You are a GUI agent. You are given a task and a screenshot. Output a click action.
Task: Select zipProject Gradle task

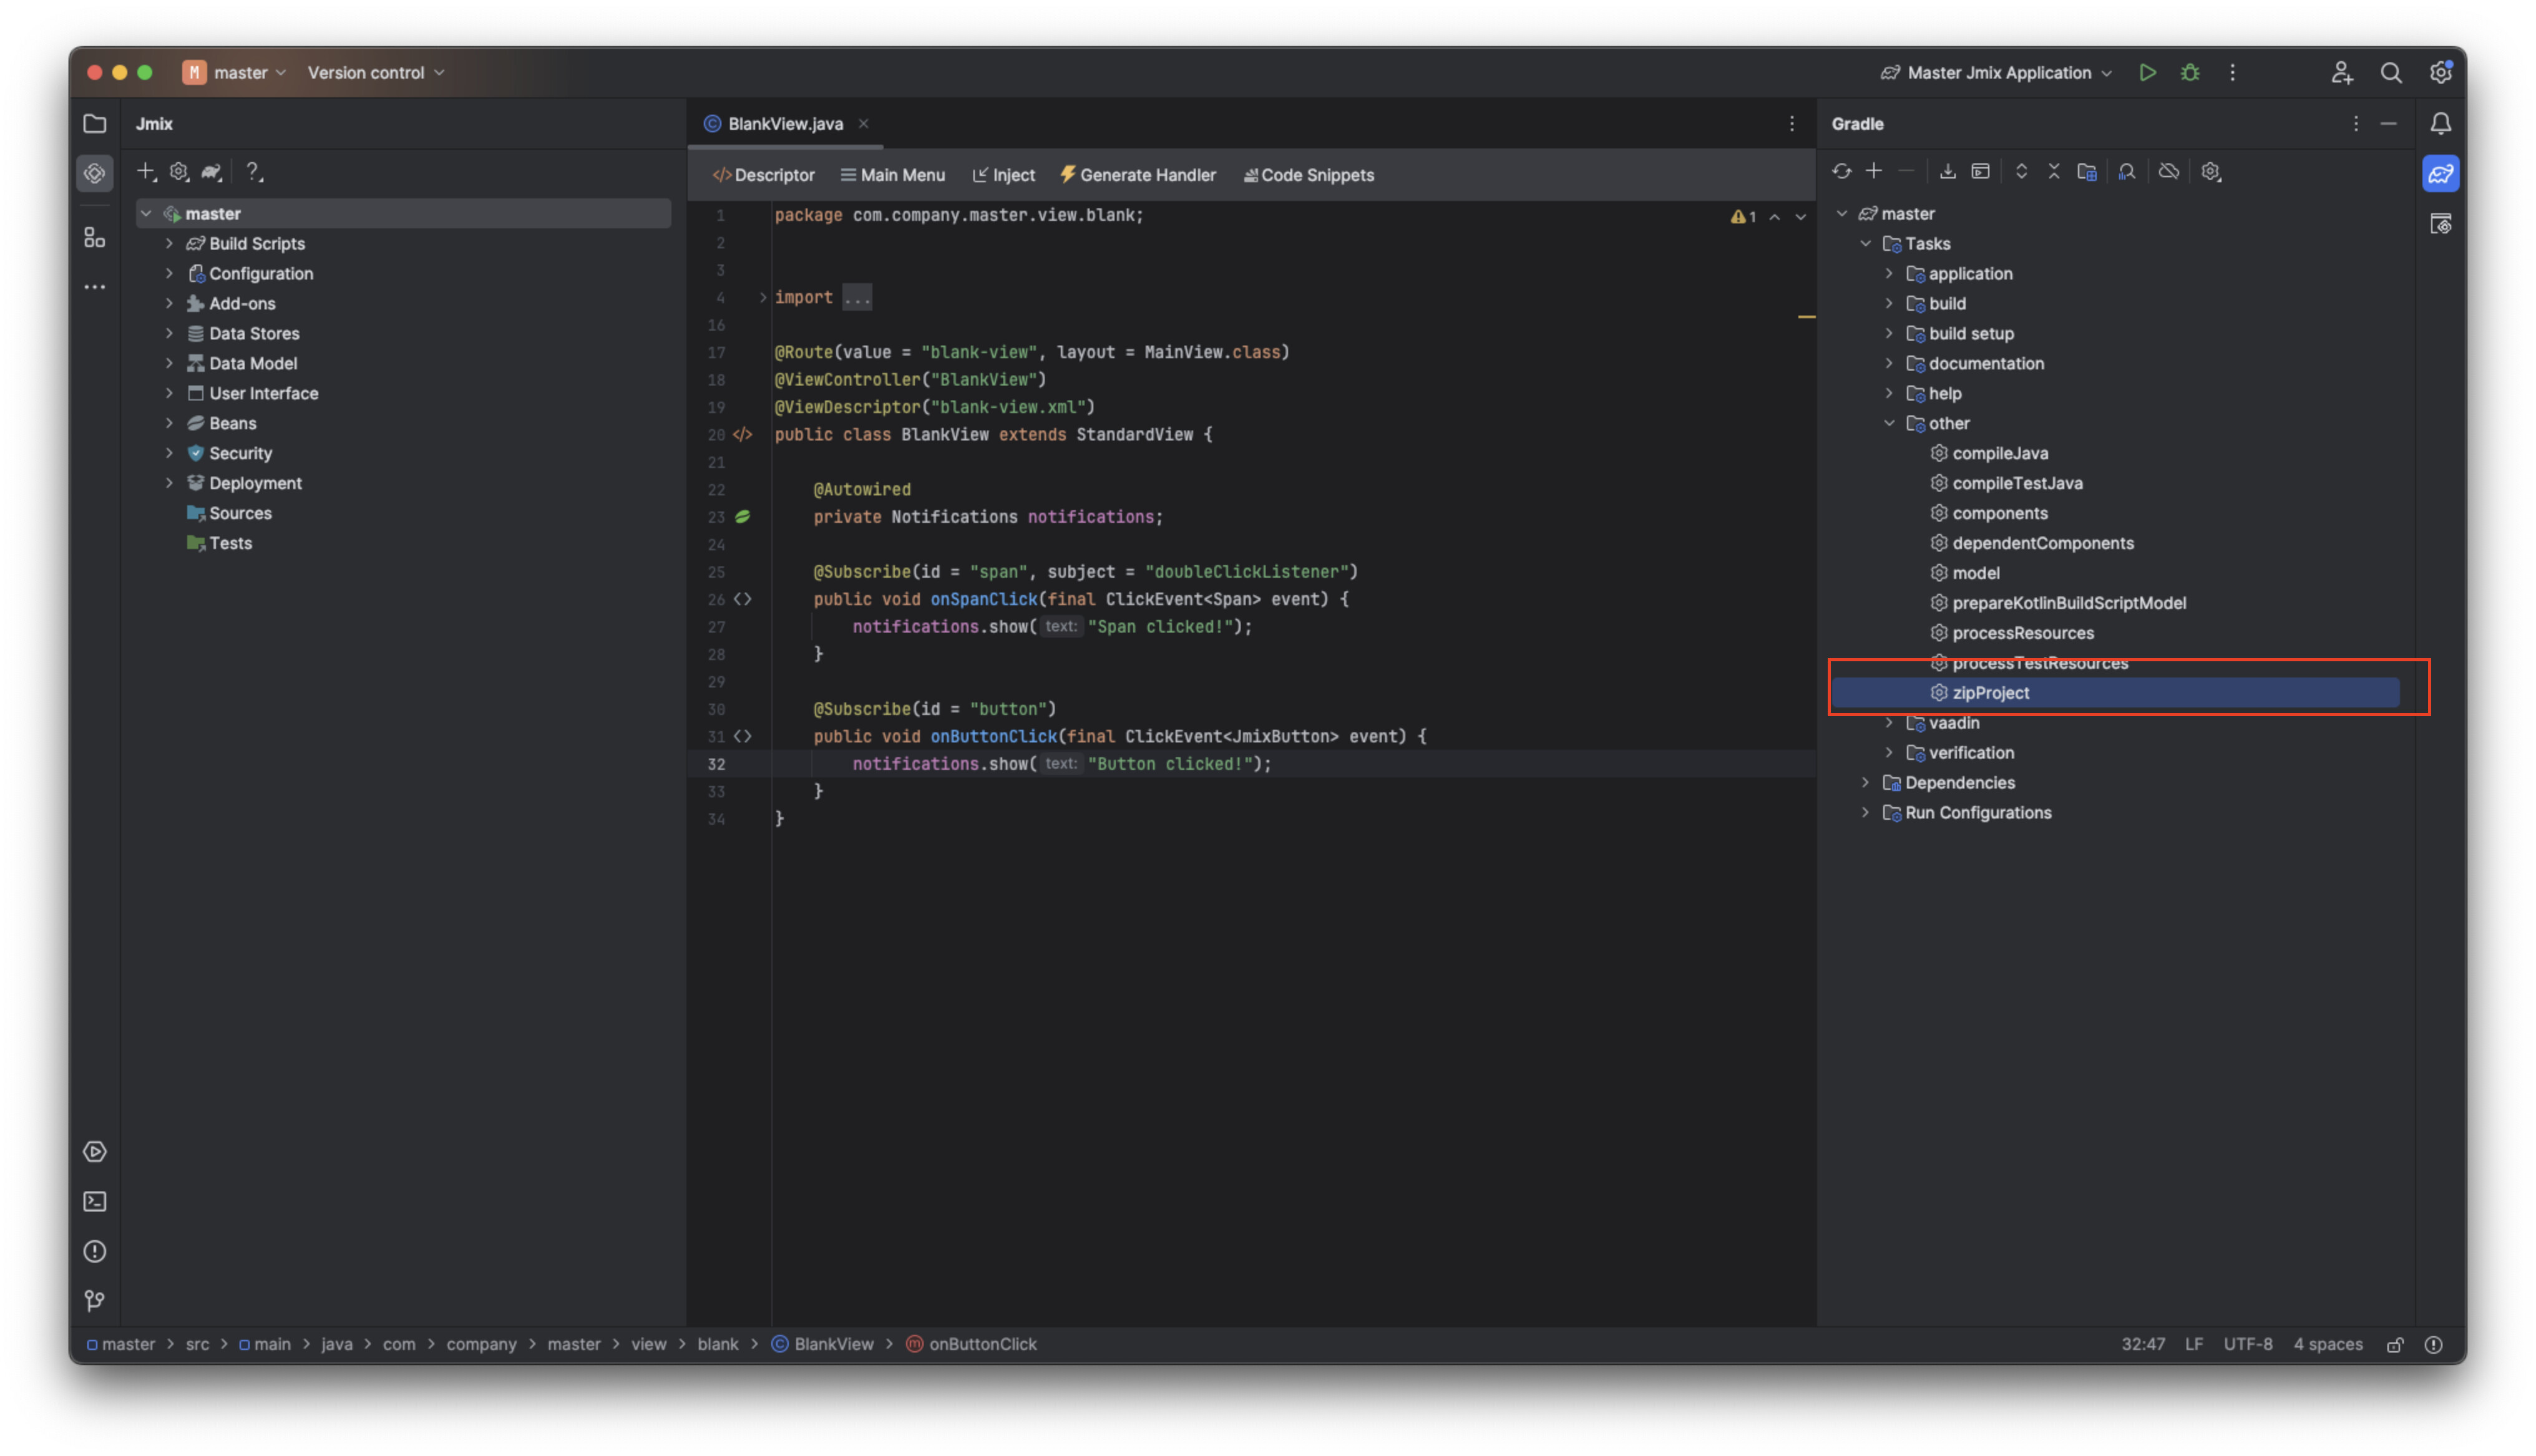click(x=2114, y=692)
